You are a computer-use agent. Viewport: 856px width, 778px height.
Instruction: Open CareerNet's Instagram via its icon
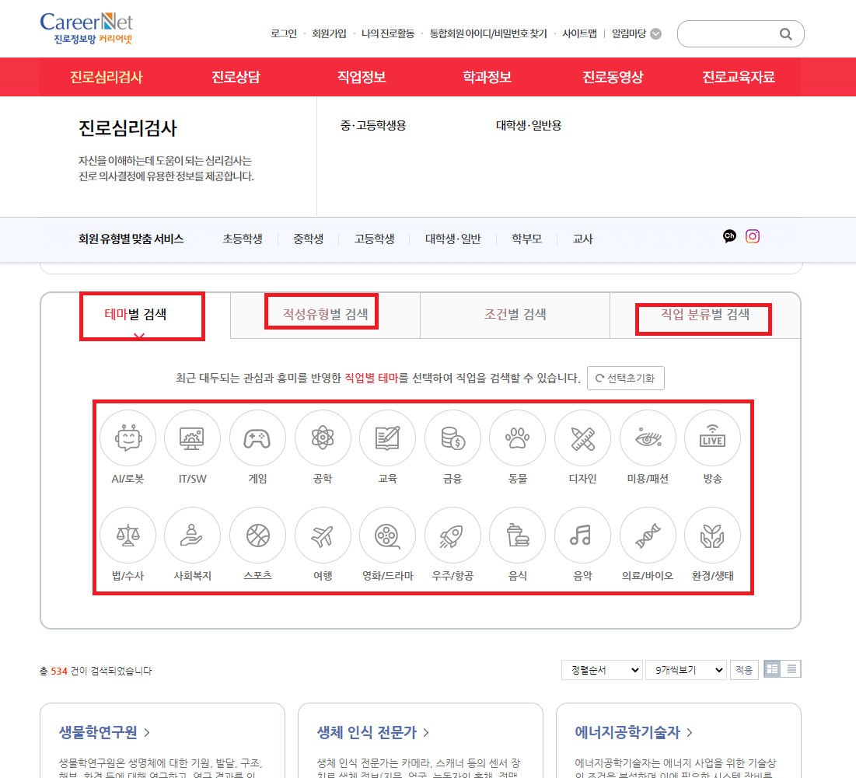(753, 236)
